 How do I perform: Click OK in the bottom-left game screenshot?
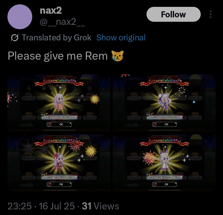tap(59, 184)
